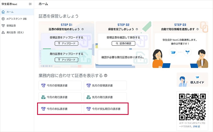Click アップロード button under 発行証憑をアップロードする
Screen dimensions: 213x132
(x=66, y=60)
